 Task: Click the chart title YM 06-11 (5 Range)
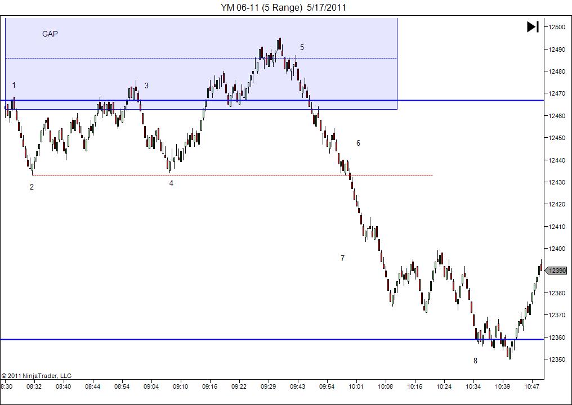(261, 7)
